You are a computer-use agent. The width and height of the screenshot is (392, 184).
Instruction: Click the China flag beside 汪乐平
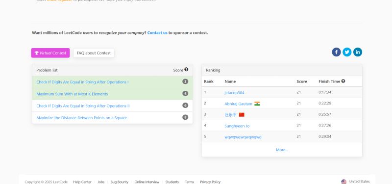pos(242,115)
